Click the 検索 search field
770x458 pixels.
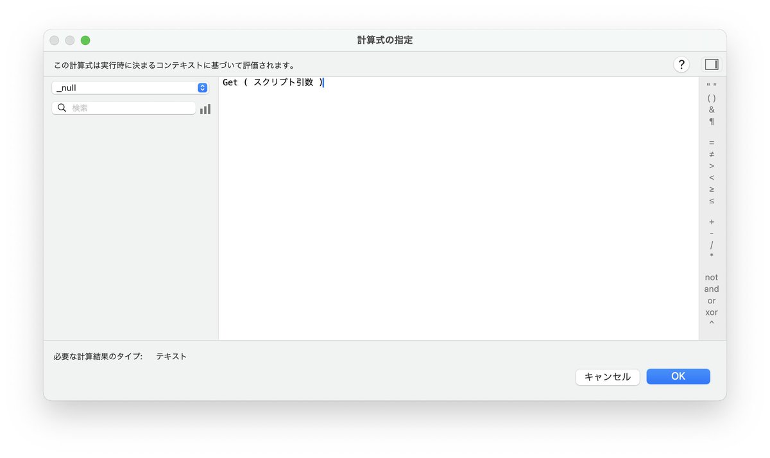click(124, 108)
